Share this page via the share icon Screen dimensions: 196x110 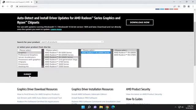pyautogui.click(x=174, y=6)
